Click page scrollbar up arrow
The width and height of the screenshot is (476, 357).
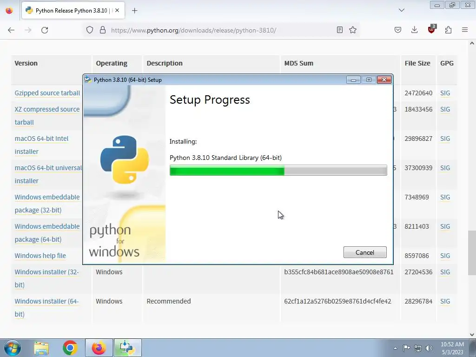tap(472, 43)
